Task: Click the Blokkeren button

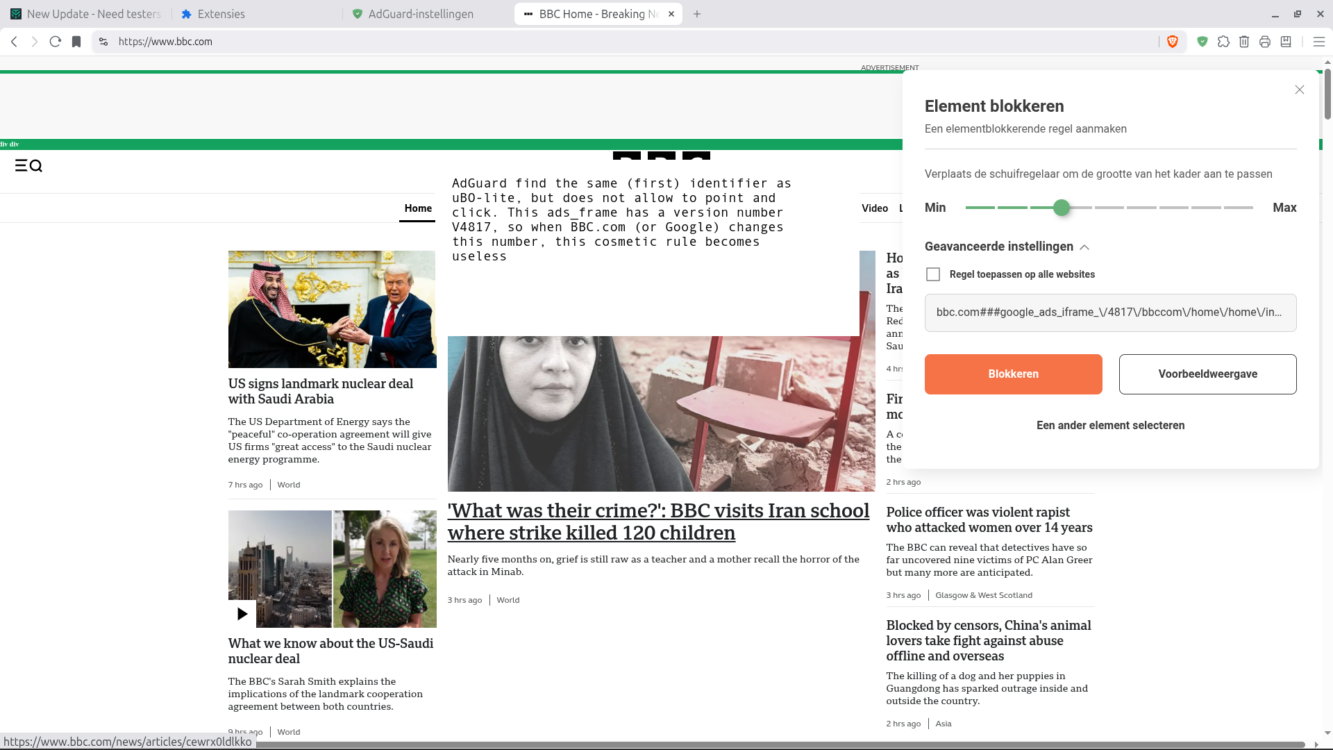Action: pos(1013,374)
